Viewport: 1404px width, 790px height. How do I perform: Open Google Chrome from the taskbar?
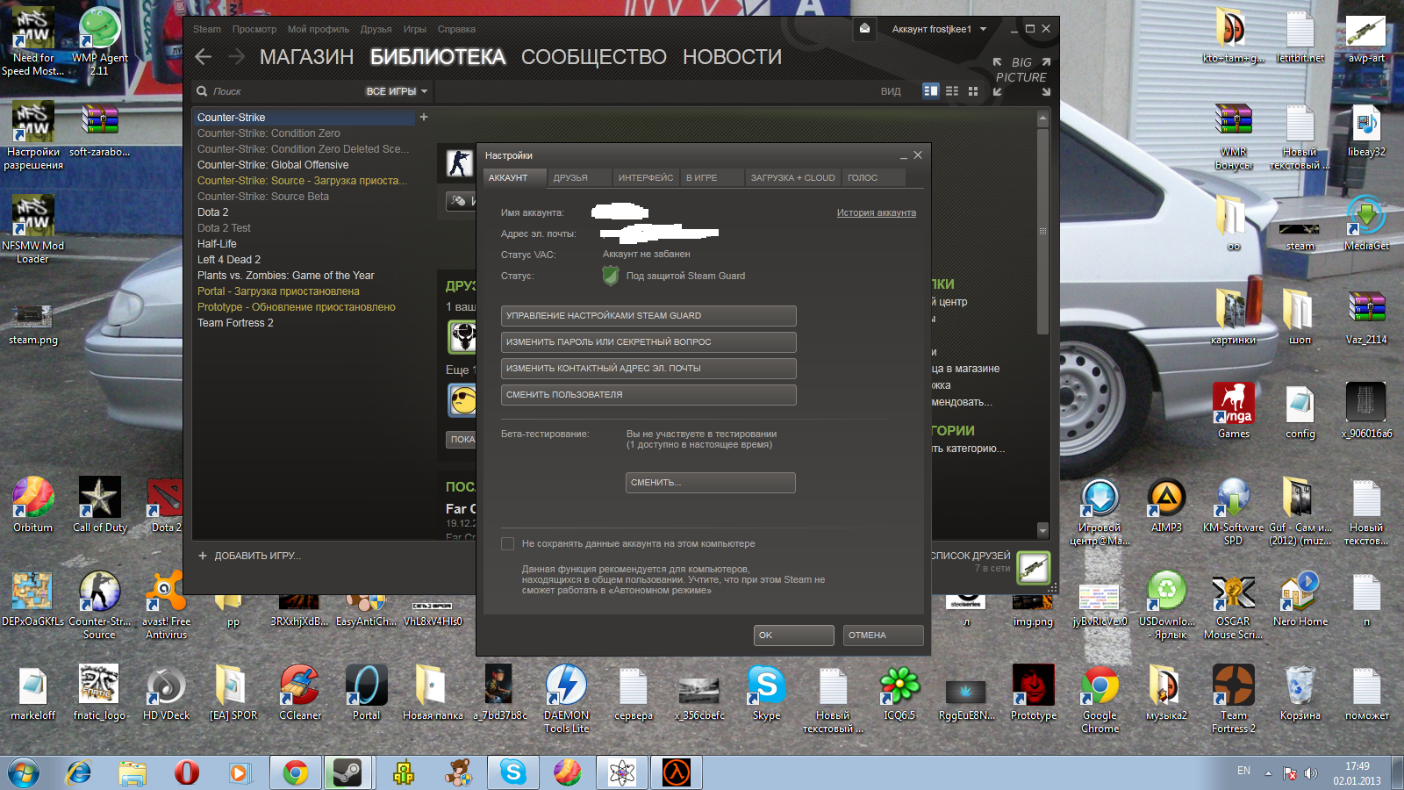tap(296, 772)
